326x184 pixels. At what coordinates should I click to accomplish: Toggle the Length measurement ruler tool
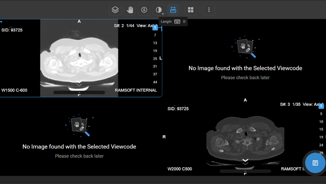coord(173,10)
